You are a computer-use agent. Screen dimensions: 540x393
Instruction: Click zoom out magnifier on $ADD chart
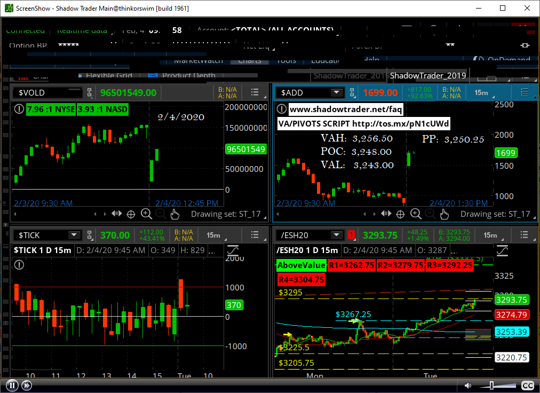430,214
